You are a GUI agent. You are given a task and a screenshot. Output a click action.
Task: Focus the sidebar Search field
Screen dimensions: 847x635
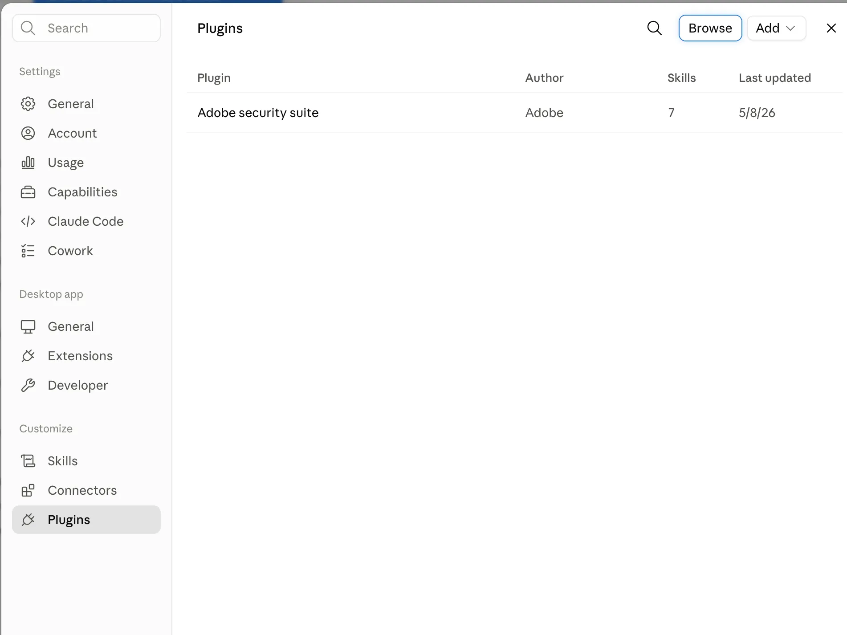coord(86,28)
